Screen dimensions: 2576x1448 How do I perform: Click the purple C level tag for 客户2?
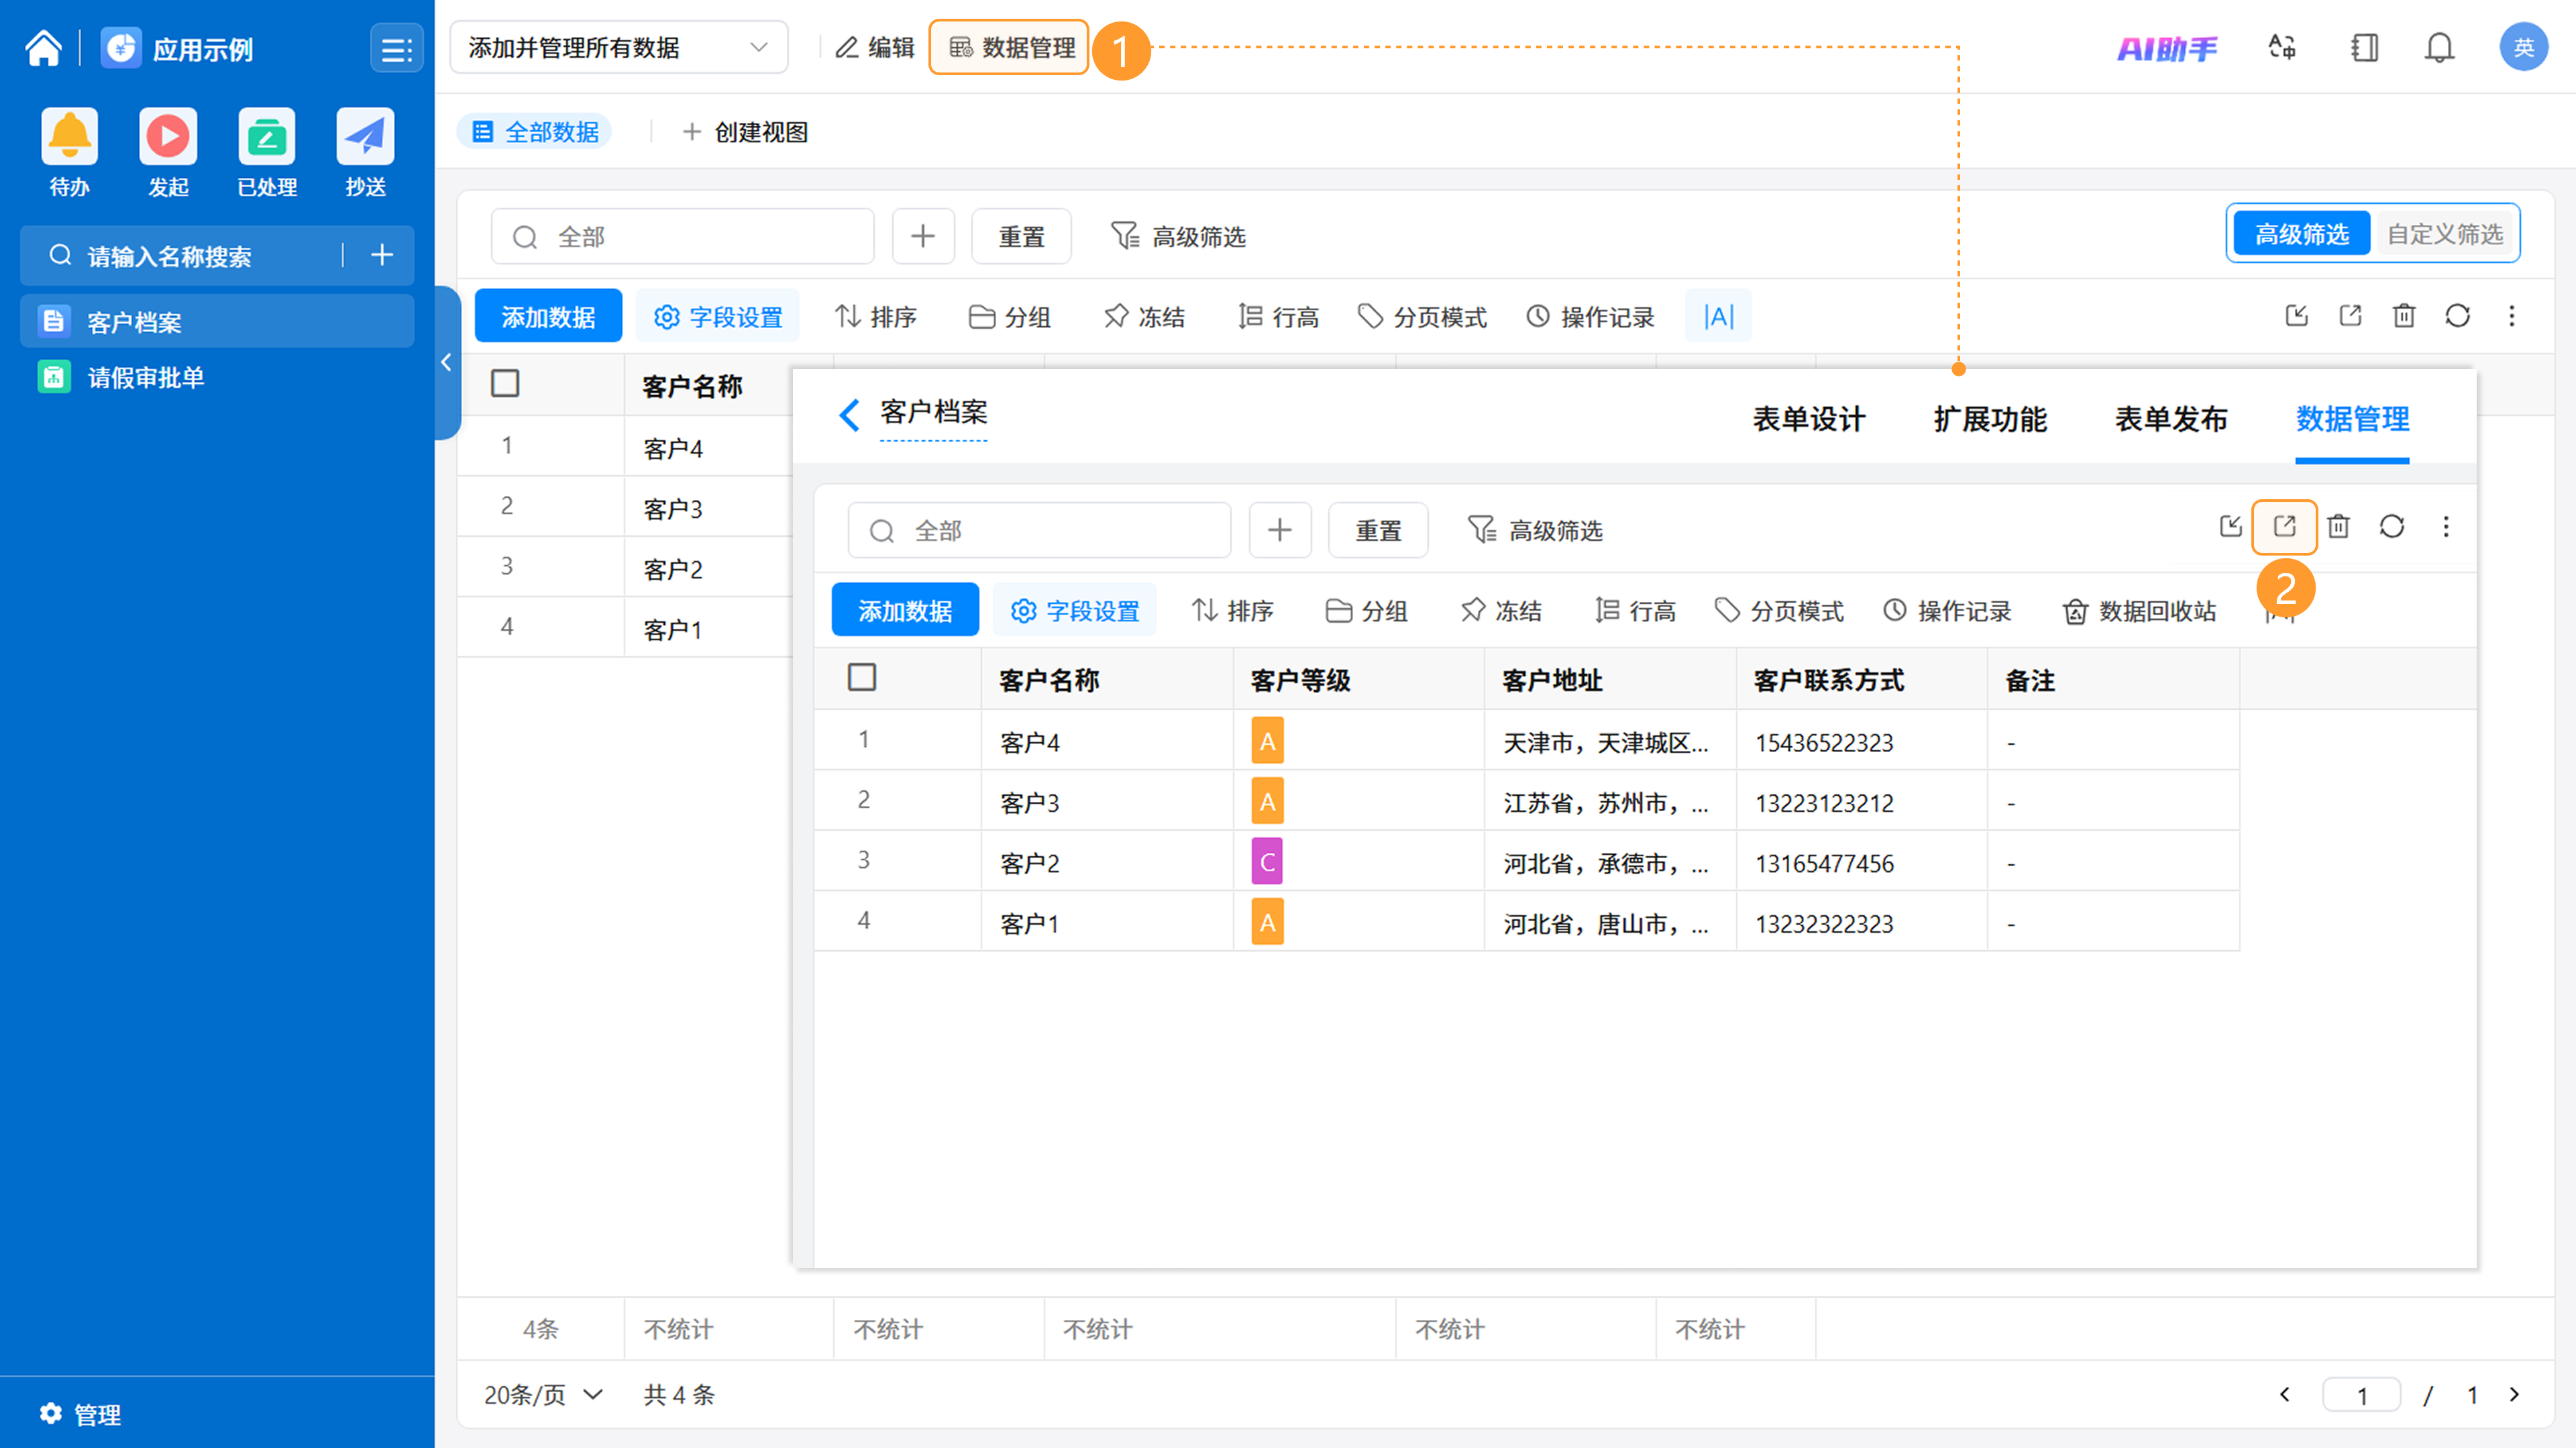(x=1267, y=862)
